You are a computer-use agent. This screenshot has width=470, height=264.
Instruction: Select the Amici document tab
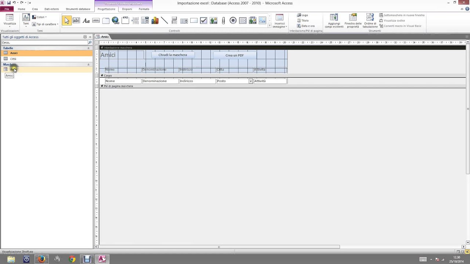[105, 37]
